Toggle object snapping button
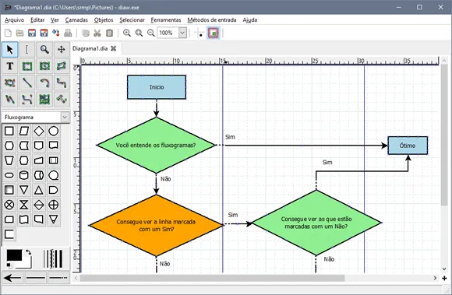This screenshot has height=295, width=452. (x=214, y=33)
